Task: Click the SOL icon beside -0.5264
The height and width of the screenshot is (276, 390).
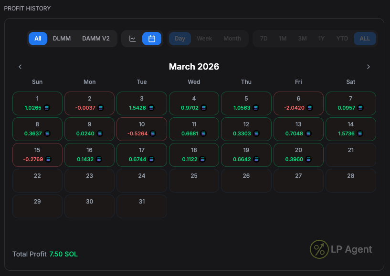Action: [153, 133]
